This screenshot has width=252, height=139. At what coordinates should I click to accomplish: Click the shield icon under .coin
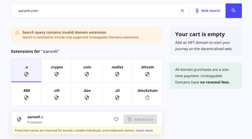pyautogui.click(x=87, y=74)
